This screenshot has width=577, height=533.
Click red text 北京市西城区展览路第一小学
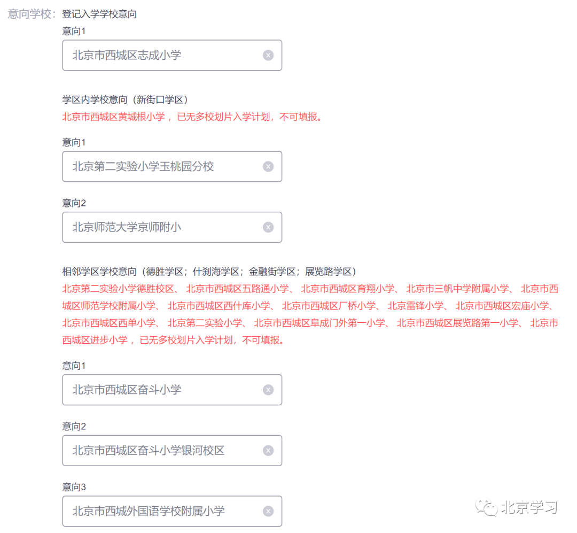tap(457, 323)
